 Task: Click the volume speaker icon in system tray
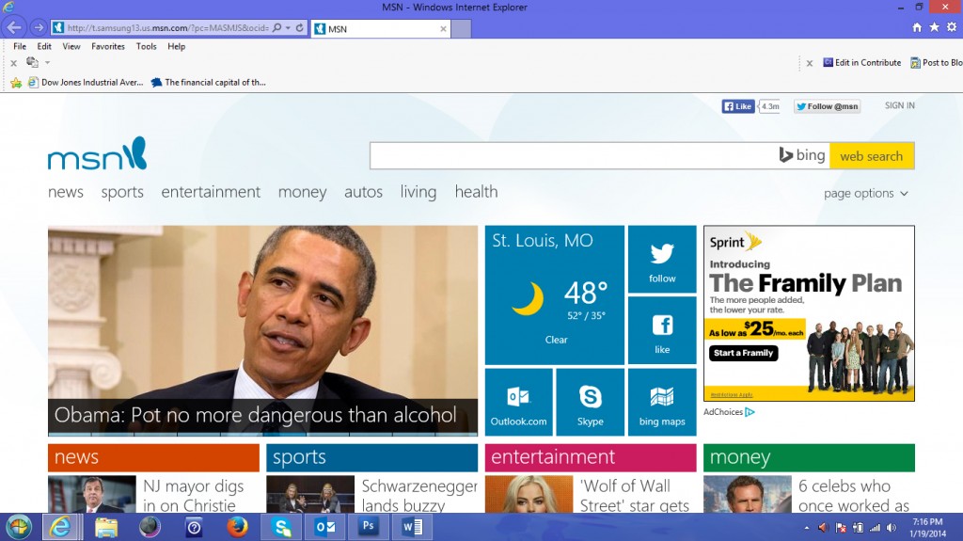tap(892, 528)
